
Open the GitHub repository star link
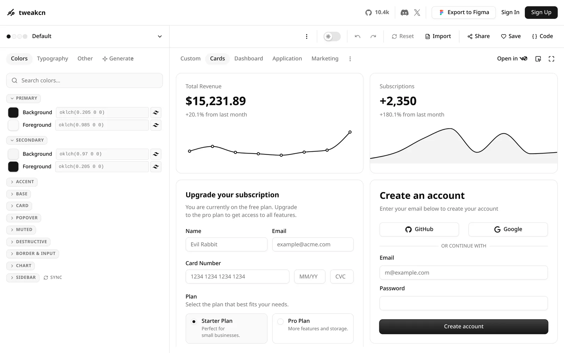[x=377, y=12]
